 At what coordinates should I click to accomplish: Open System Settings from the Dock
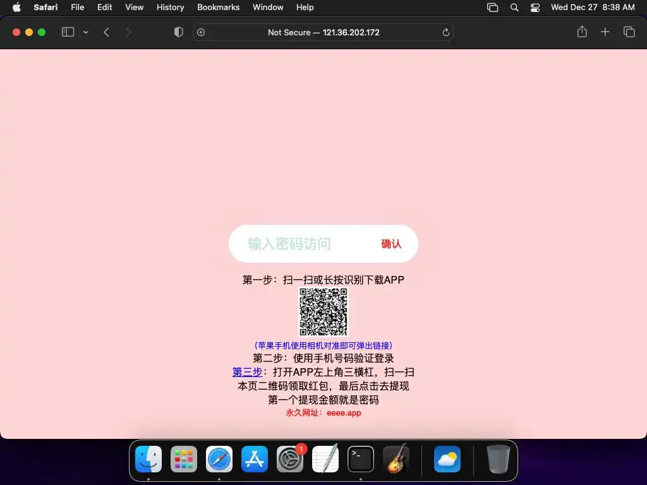pos(290,459)
